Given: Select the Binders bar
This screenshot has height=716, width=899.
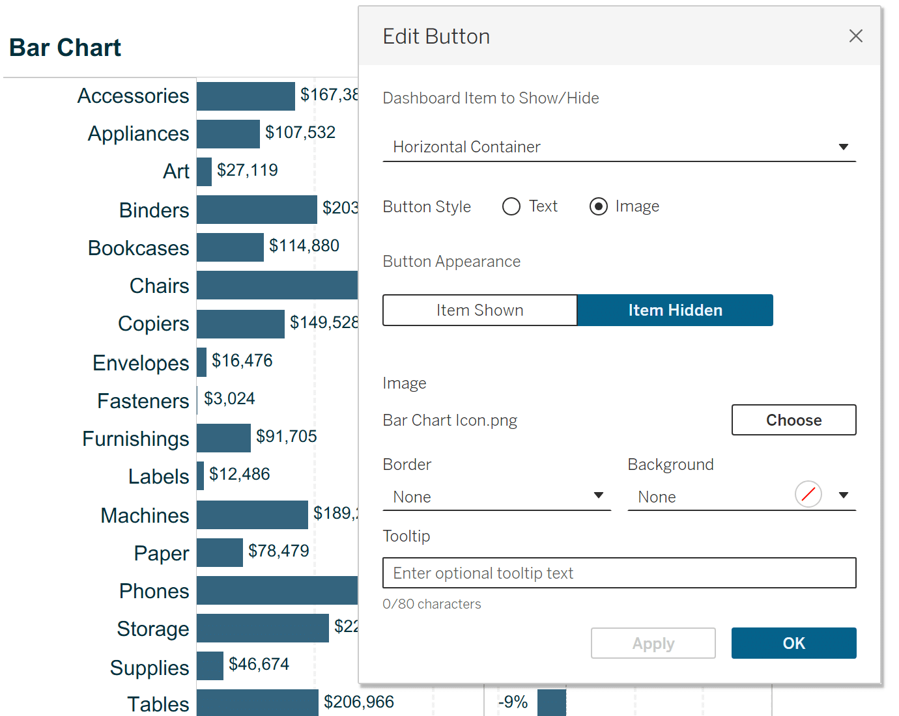Looking at the screenshot, I should (x=257, y=210).
